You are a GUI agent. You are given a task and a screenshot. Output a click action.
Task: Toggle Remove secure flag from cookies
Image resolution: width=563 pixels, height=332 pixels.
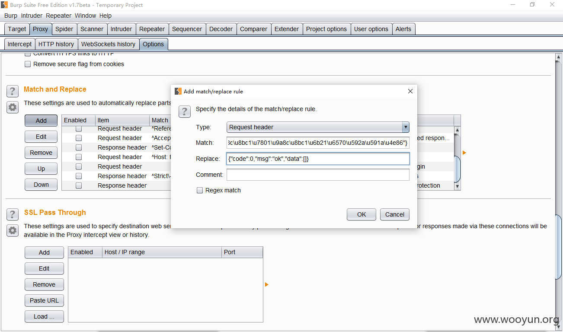[28, 64]
